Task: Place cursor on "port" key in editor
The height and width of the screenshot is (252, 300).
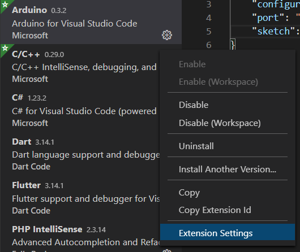Action: pyautogui.click(x=268, y=18)
